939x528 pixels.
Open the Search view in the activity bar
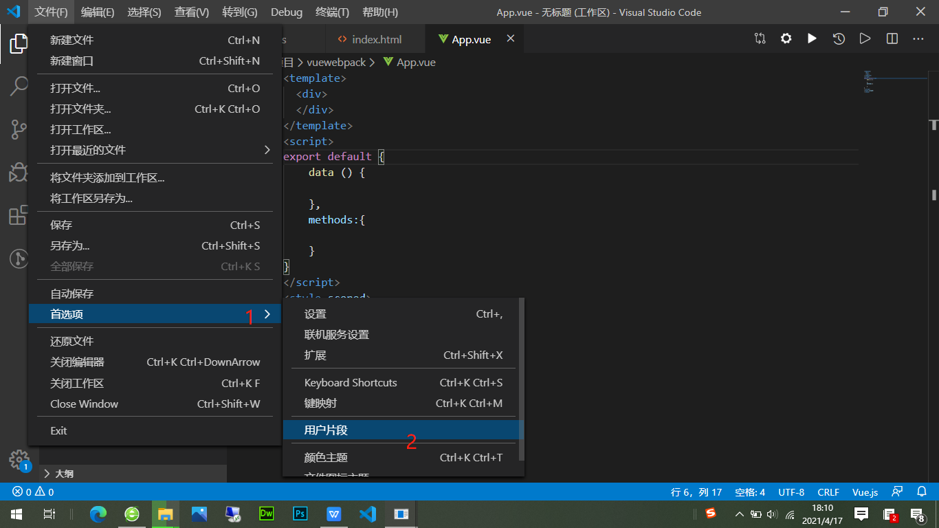click(x=19, y=87)
